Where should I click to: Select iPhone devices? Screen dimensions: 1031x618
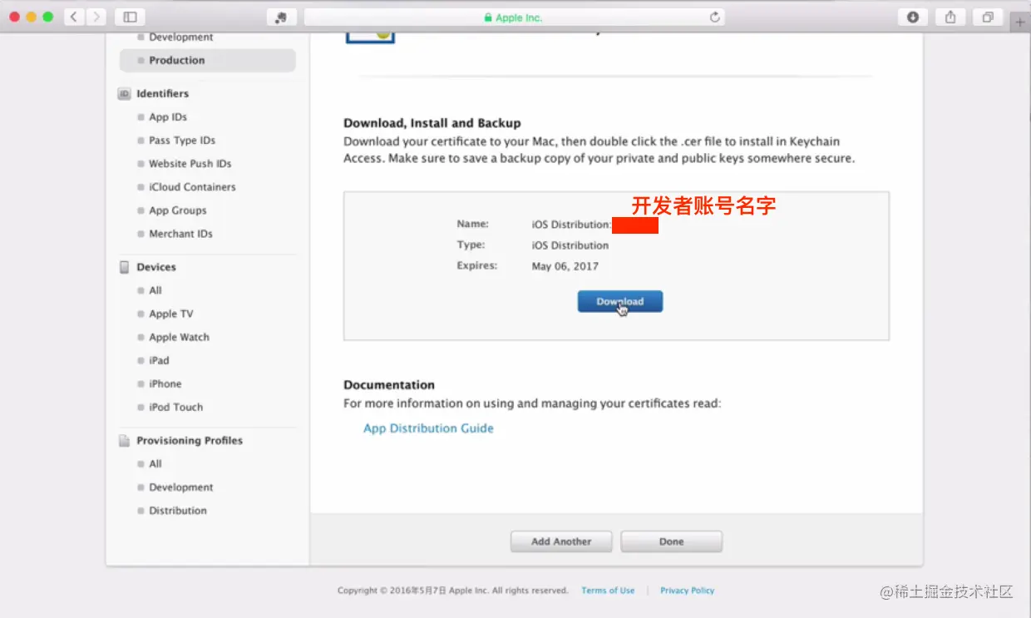point(165,383)
